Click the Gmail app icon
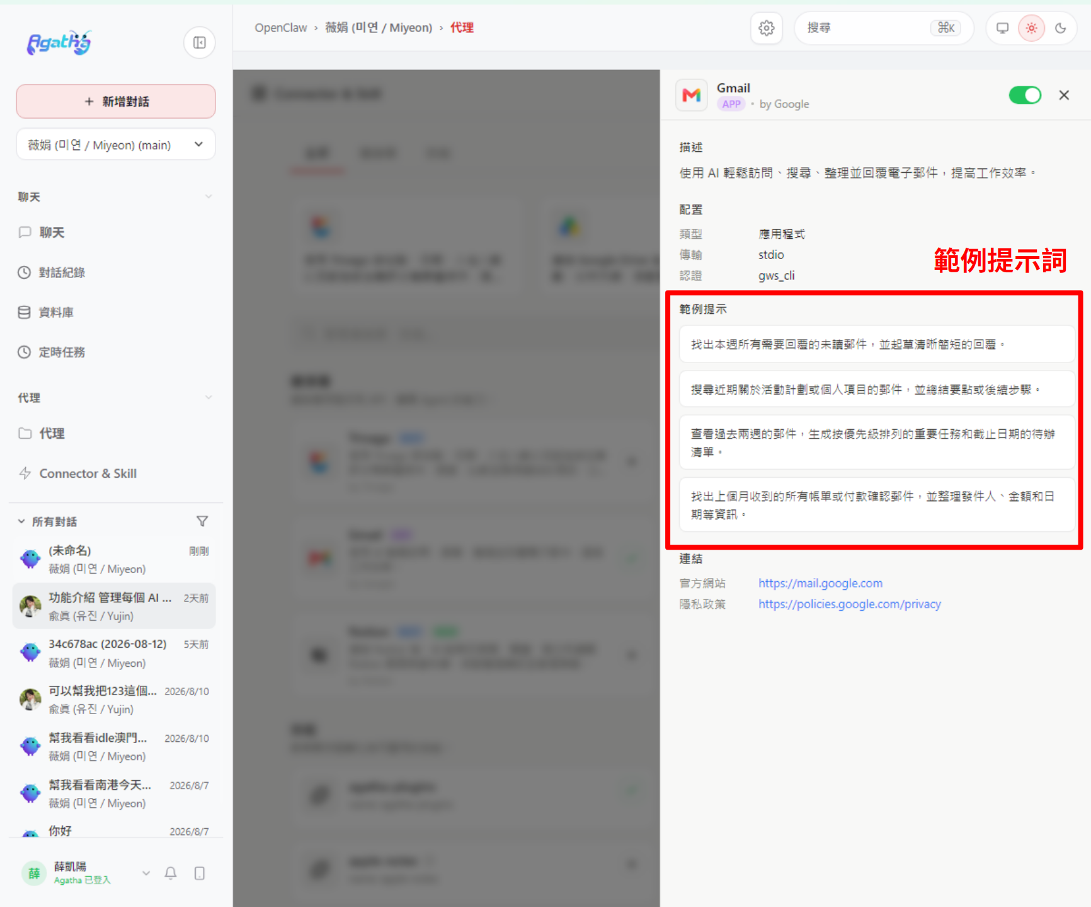The height and width of the screenshot is (907, 1091). (692, 95)
